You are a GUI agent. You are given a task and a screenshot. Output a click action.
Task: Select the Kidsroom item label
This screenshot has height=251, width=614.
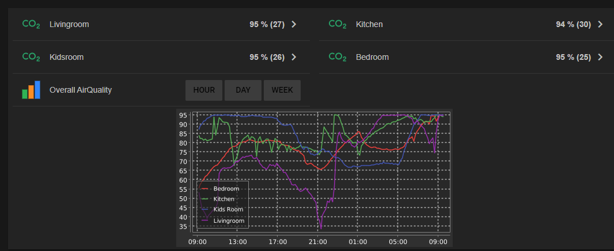click(x=67, y=57)
